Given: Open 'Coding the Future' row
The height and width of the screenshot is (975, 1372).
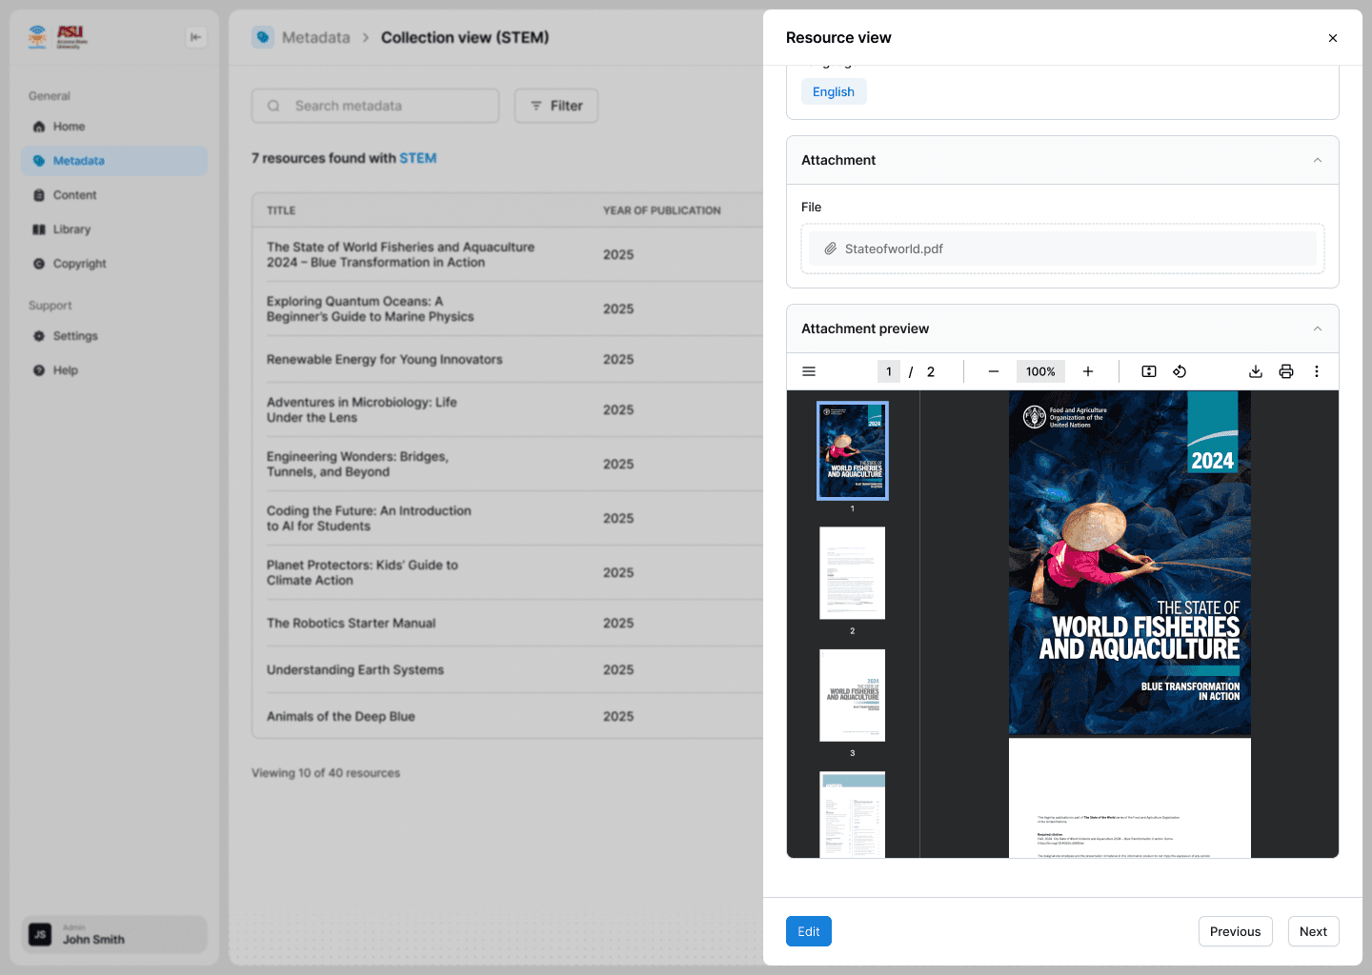Looking at the screenshot, I should tap(508, 518).
